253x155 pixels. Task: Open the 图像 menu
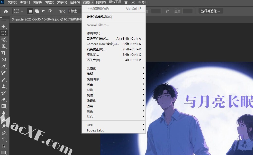[37, 2]
